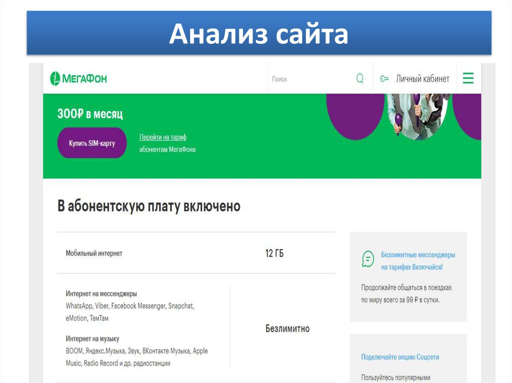Image resolution: width=512 pixels, height=383 pixels.
Task: Click the Продолжайте общаться в поездках text
Action: coord(406,294)
